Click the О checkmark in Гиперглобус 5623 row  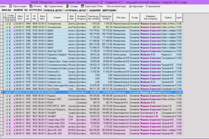coord(15,120)
